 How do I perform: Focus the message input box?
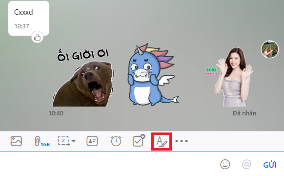tap(109, 164)
